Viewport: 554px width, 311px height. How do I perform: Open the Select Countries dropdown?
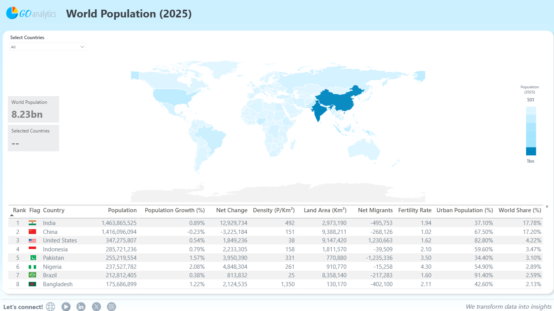[47, 46]
